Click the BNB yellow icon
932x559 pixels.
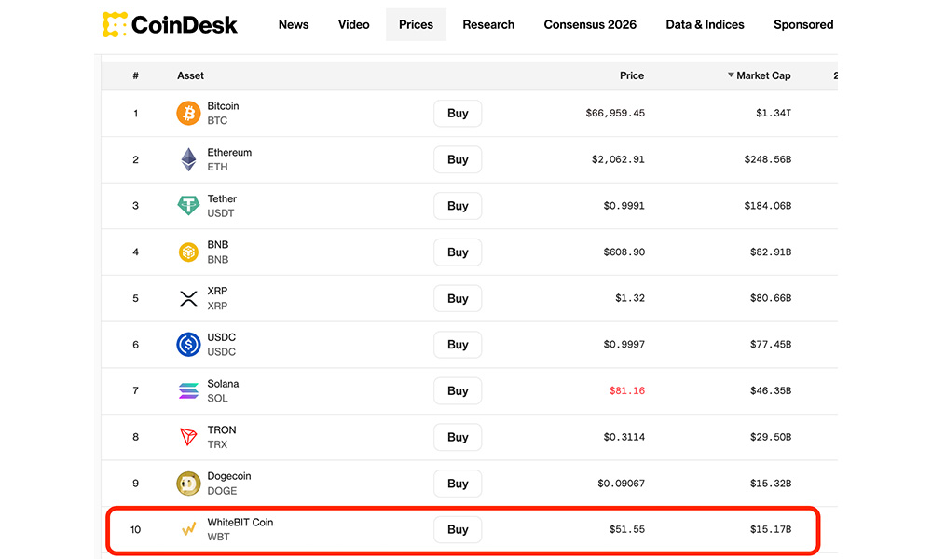(188, 252)
